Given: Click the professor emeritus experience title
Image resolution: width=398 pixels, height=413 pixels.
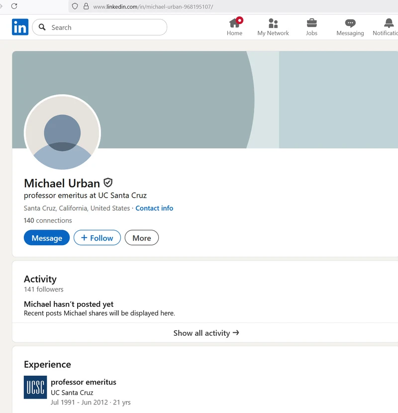Looking at the screenshot, I should coord(84,382).
